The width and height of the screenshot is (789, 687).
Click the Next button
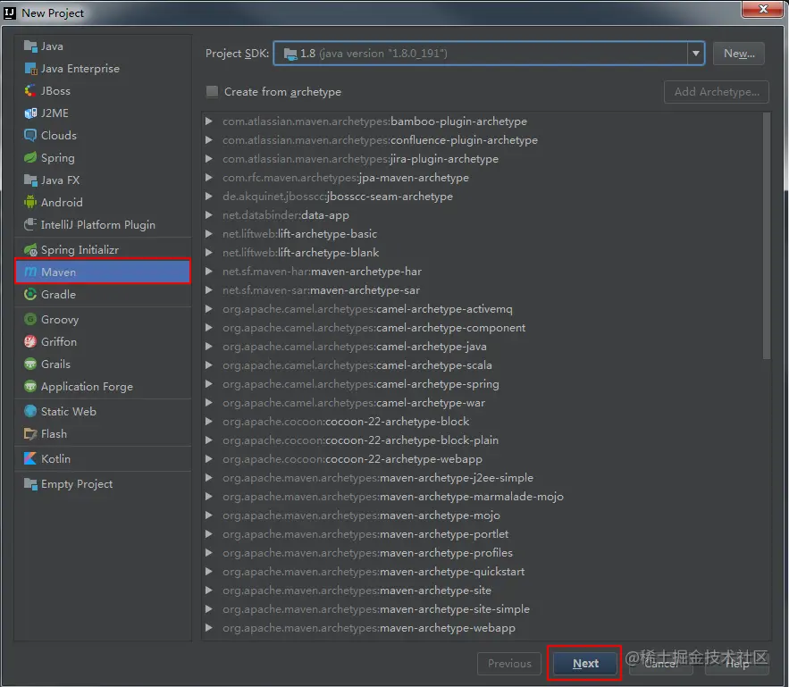(x=585, y=664)
